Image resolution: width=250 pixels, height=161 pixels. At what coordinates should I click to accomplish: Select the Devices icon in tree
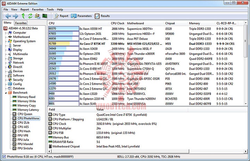click(x=10, y=71)
